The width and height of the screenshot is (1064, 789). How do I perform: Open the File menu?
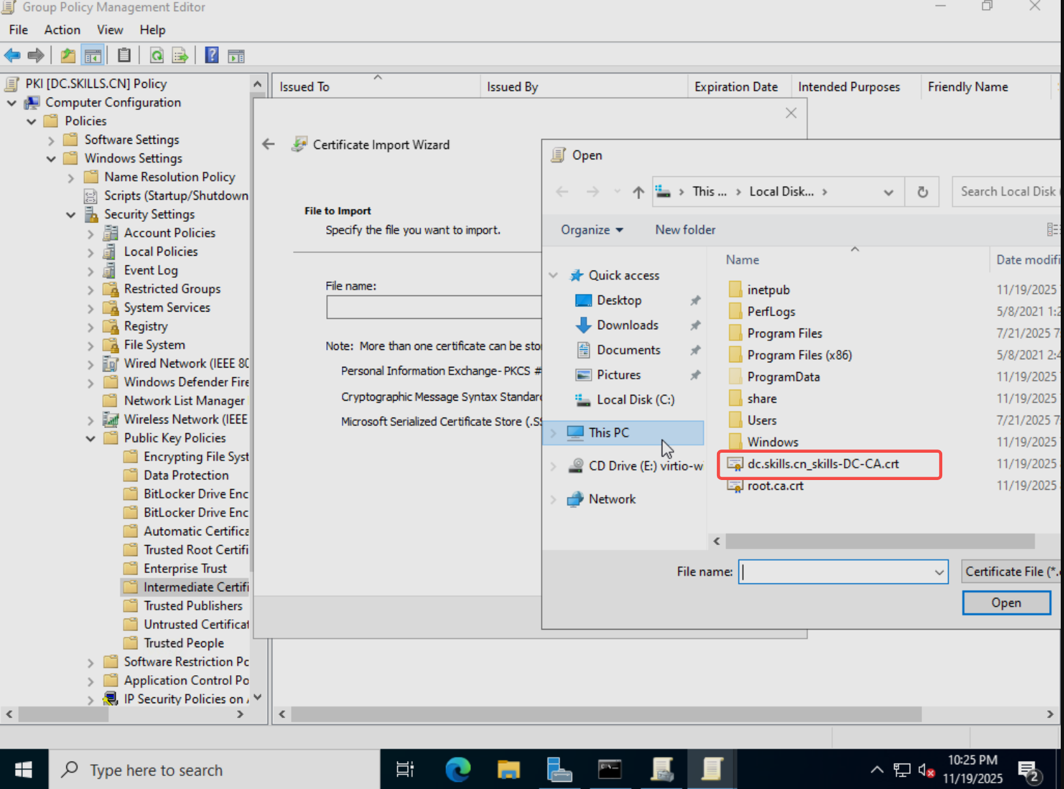click(x=18, y=30)
